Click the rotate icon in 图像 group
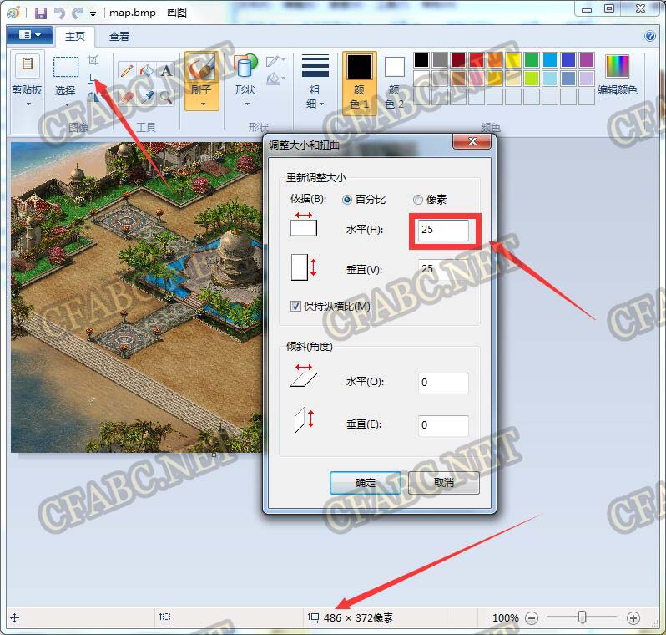The height and width of the screenshot is (635, 666). point(93,98)
